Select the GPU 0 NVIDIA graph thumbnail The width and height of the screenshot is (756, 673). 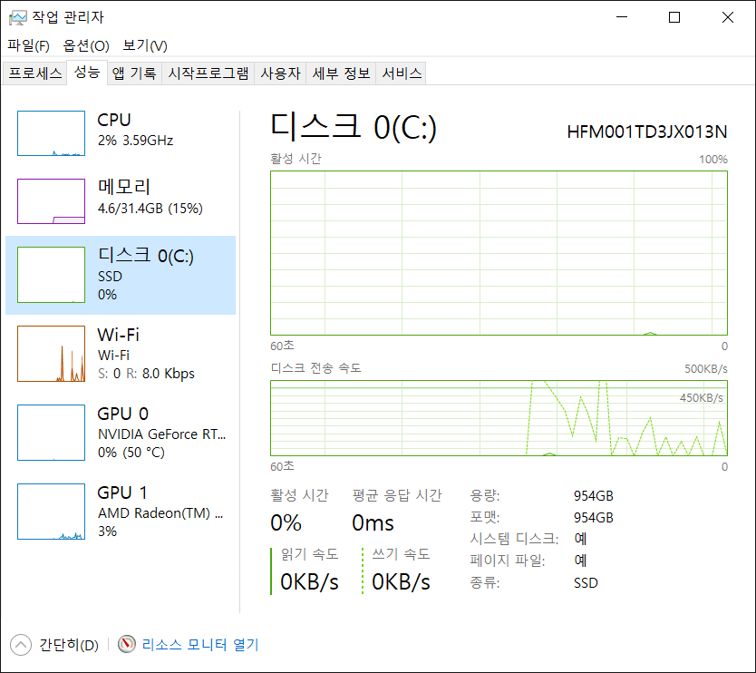point(51,433)
